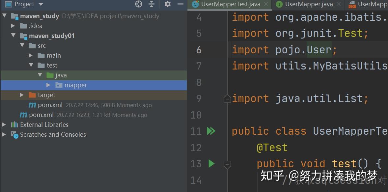Hide the Project tool window

180,4
